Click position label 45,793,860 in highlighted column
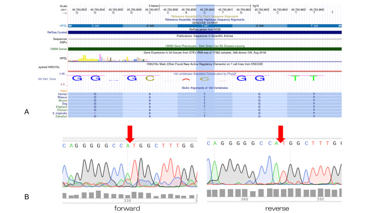 click(207, 10)
